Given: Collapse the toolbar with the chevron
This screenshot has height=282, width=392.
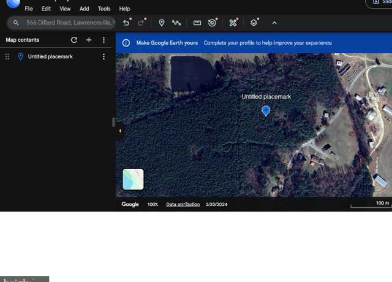Looking at the screenshot, I should coord(274,23).
